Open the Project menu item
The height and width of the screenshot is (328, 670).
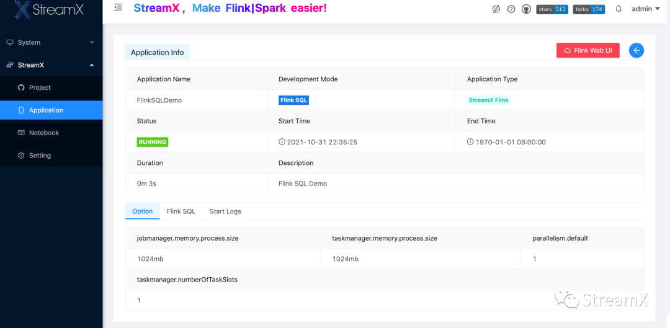pos(51,87)
